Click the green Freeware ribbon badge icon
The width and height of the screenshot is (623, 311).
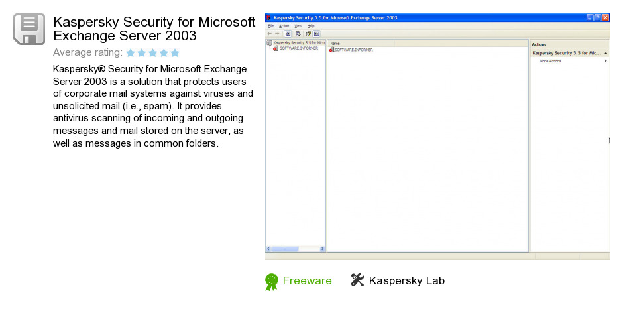tap(272, 282)
